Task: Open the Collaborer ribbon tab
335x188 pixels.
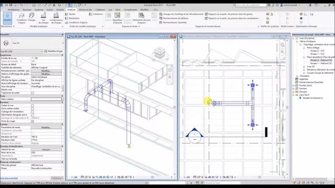Action: click(x=100, y=9)
